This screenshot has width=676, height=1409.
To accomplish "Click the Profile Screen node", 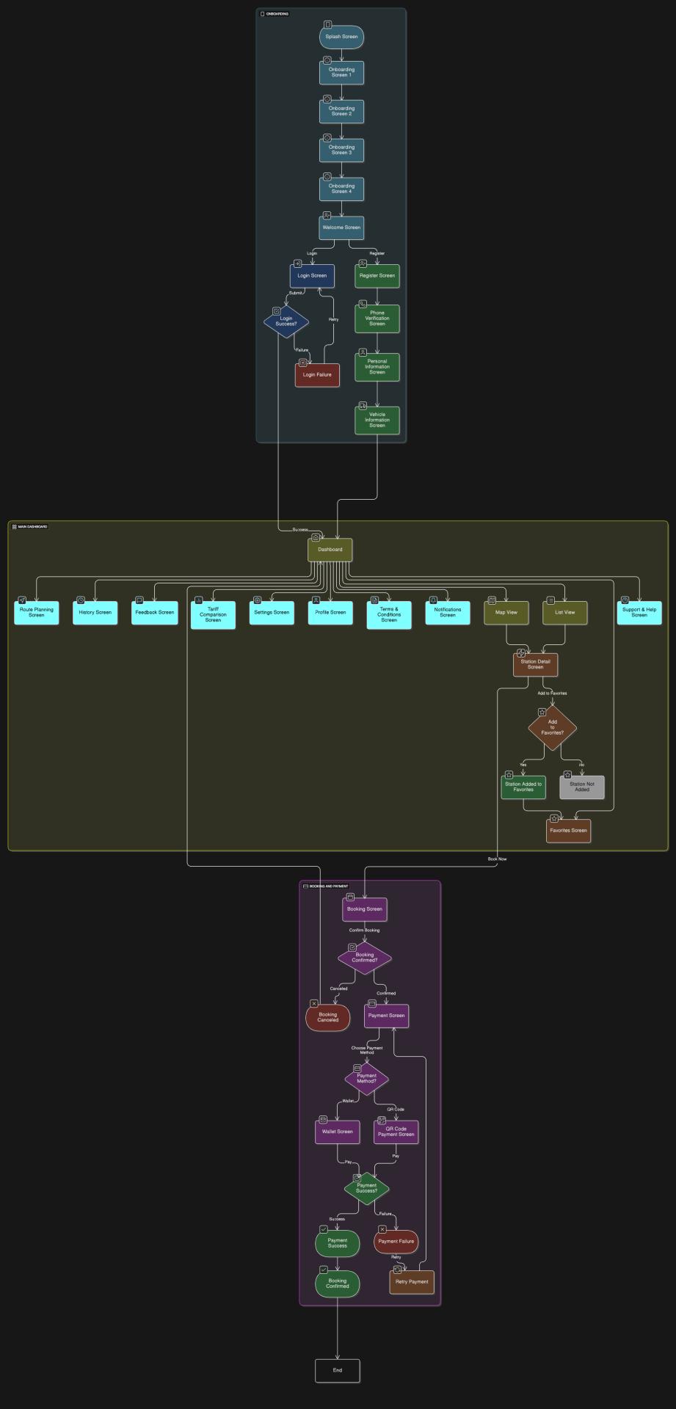I will point(330,613).
